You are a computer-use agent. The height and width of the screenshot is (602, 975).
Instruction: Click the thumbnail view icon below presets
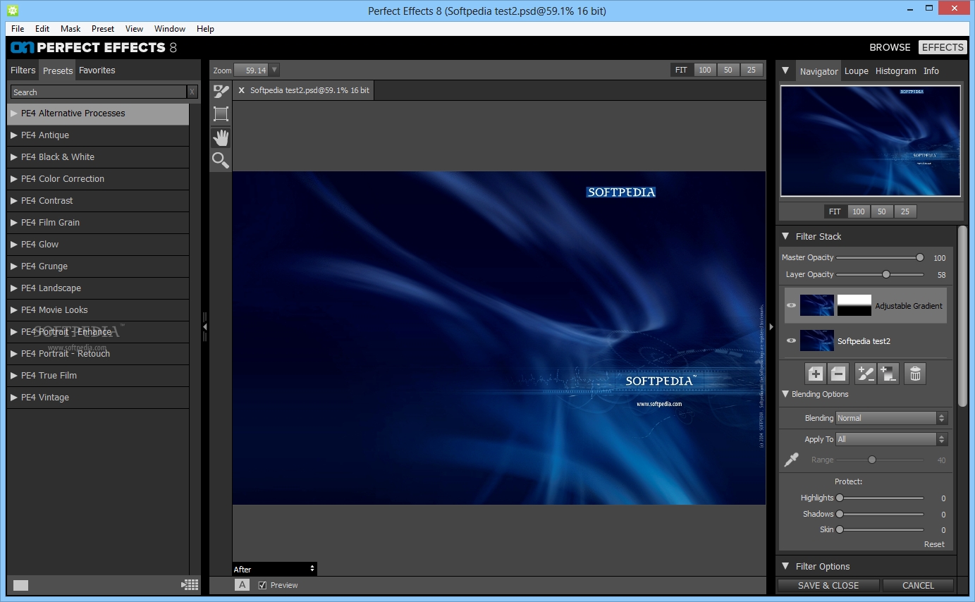coord(20,585)
